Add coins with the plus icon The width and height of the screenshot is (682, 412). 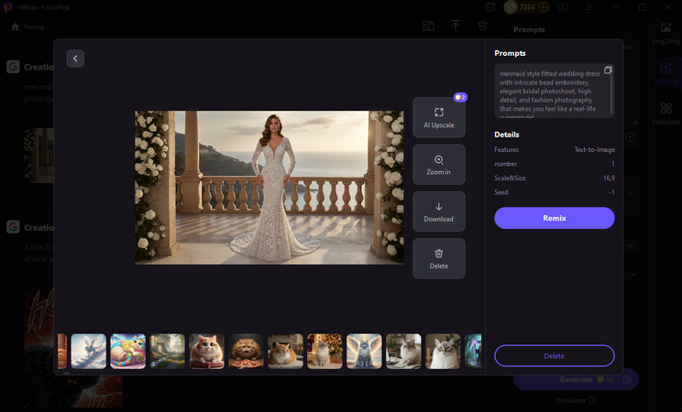[544, 7]
